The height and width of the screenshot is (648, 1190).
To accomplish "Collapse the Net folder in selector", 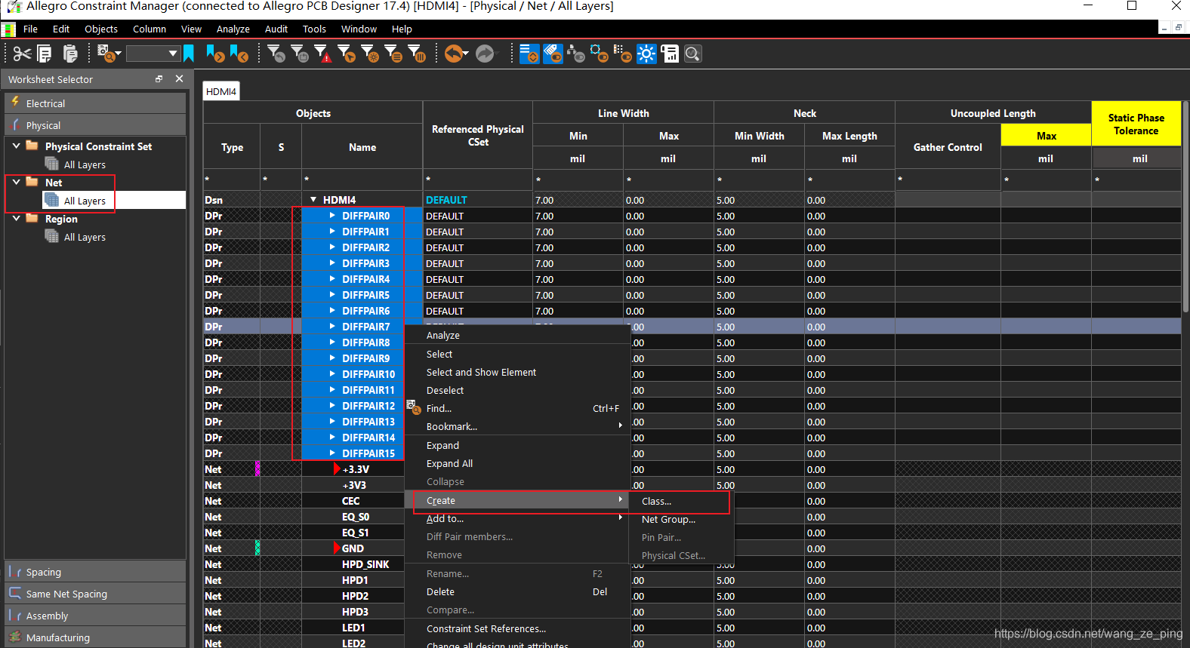I will [x=17, y=183].
